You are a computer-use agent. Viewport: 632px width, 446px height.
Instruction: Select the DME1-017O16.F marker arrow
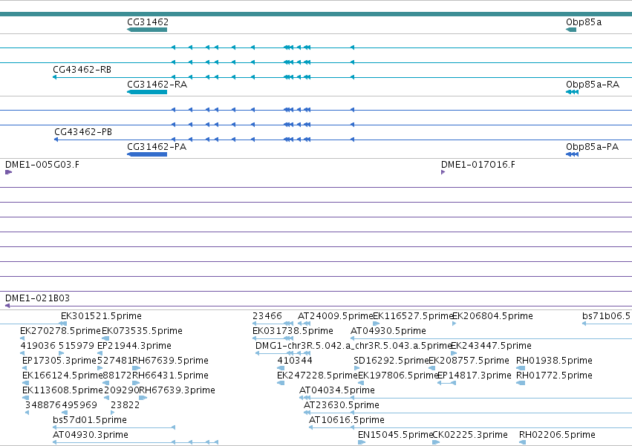tap(443, 172)
